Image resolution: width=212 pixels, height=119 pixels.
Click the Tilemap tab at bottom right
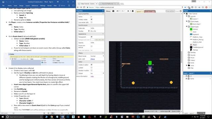201,113
